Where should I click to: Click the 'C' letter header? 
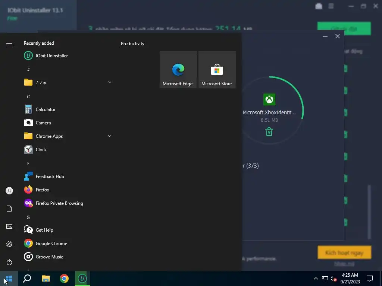click(28, 96)
